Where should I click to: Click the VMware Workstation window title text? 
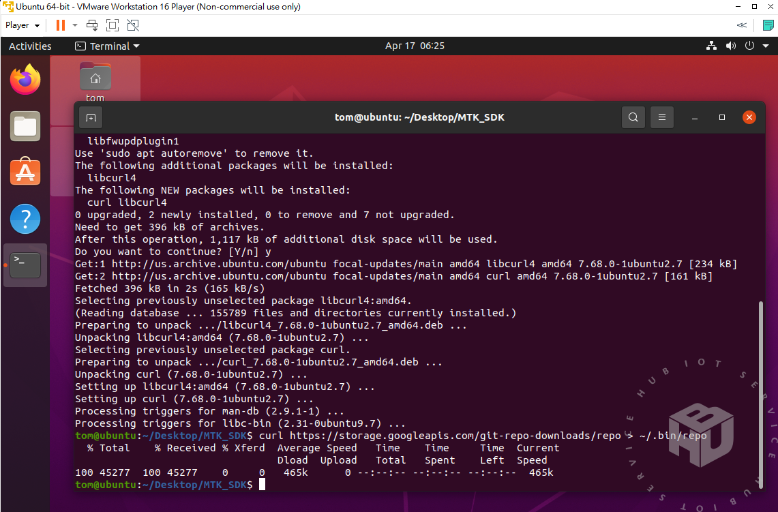(158, 6)
